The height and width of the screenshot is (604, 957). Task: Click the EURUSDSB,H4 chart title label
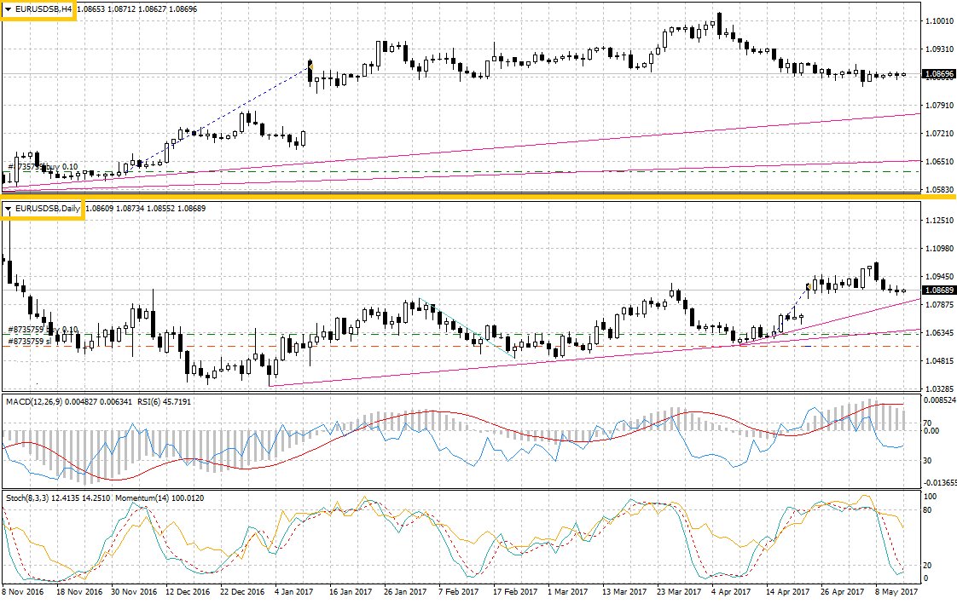[44, 9]
